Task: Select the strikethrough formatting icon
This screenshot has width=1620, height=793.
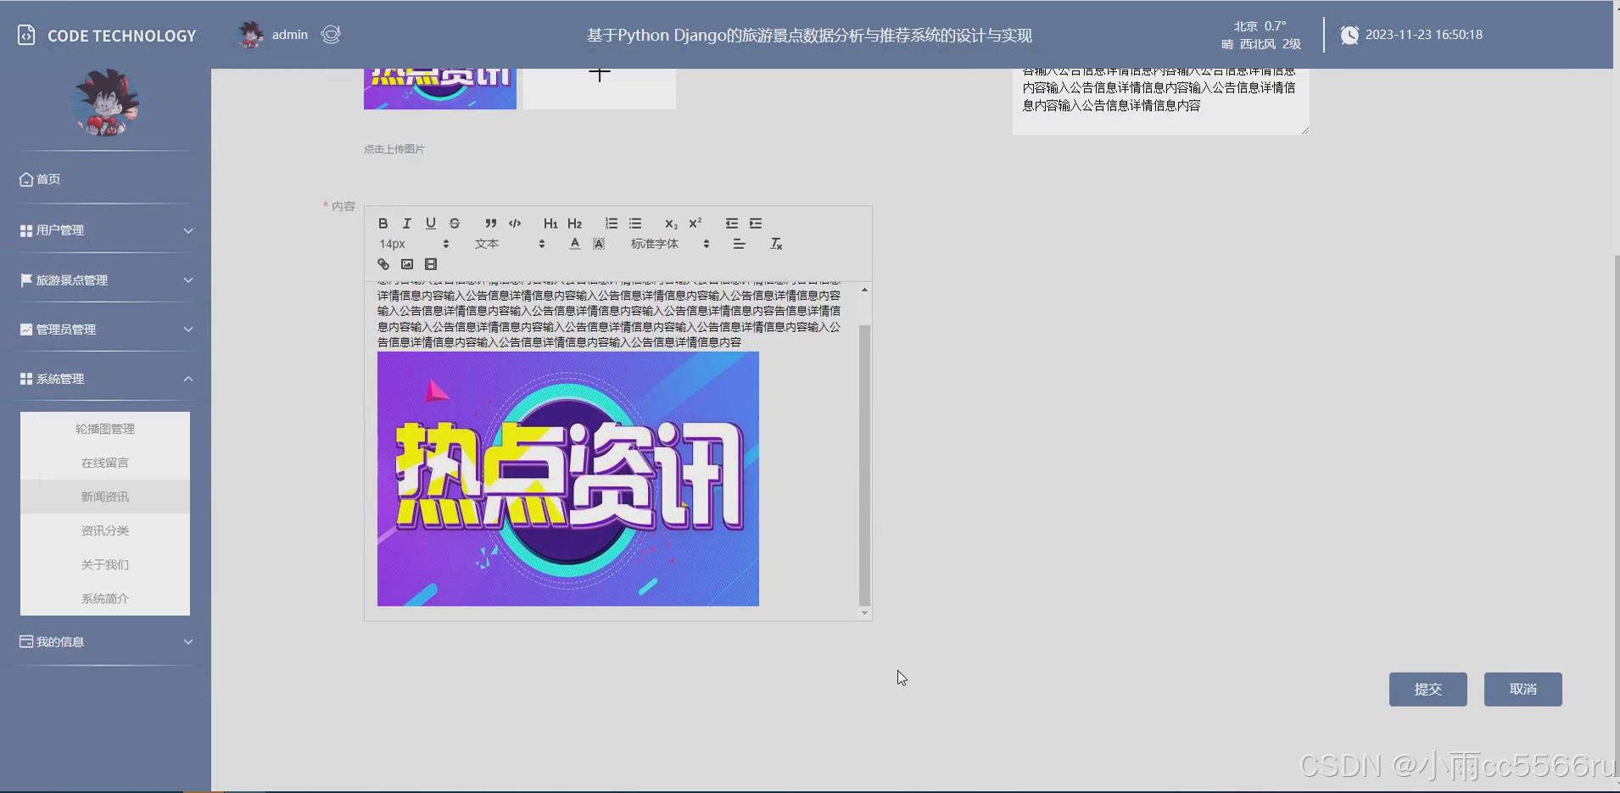Action: coord(455,223)
